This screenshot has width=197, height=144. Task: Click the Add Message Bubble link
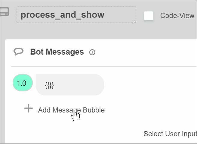(71, 110)
